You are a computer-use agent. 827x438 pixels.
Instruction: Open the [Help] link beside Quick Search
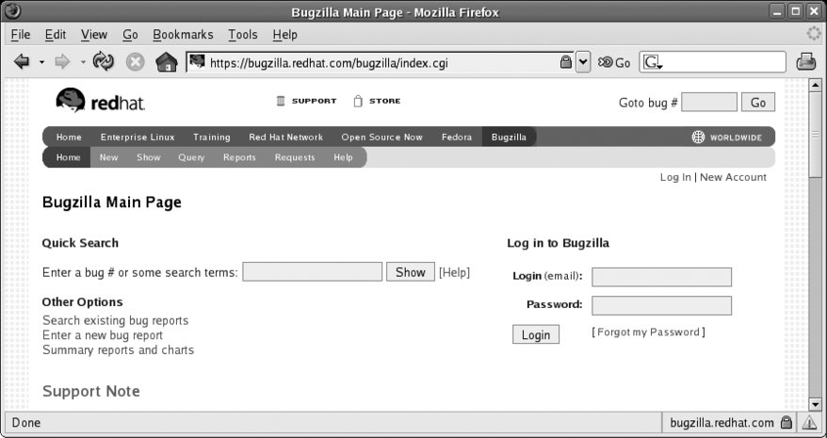pyautogui.click(x=454, y=272)
